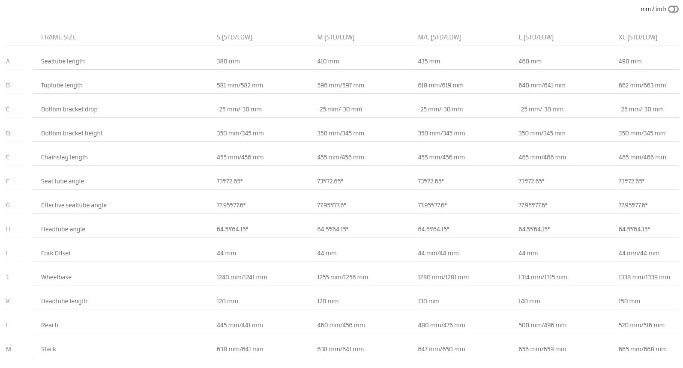Viewport: 683px width, 368px height.
Task: Click the Wheelbase row label
Action: tap(56, 277)
